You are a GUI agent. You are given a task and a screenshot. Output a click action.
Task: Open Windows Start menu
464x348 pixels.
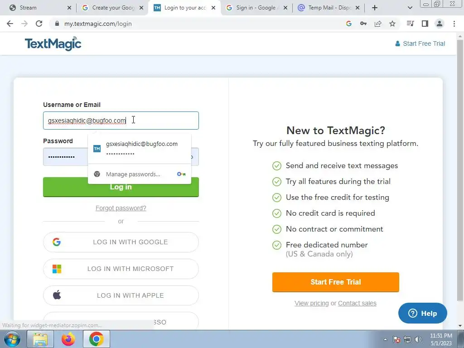pyautogui.click(x=12, y=339)
